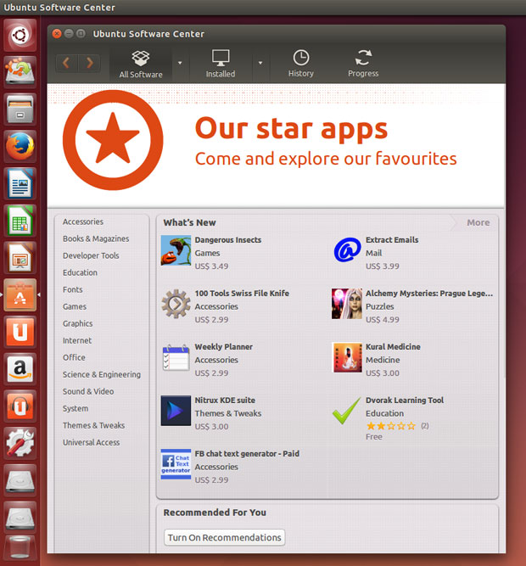The image size is (526, 566).
Task: Go back with the left arrow button
Action: pos(67,63)
